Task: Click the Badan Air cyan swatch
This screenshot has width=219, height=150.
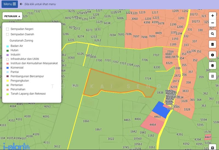Action: tap(8, 46)
